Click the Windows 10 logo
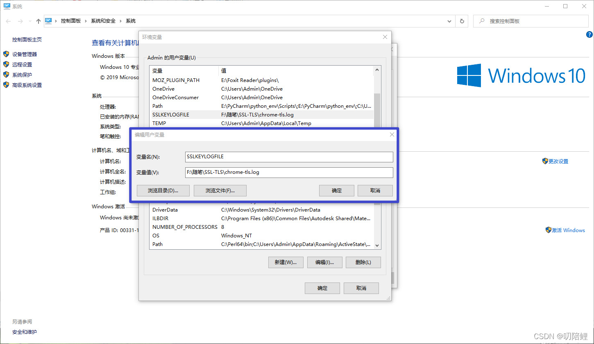594x344 pixels. pos(521,75)
